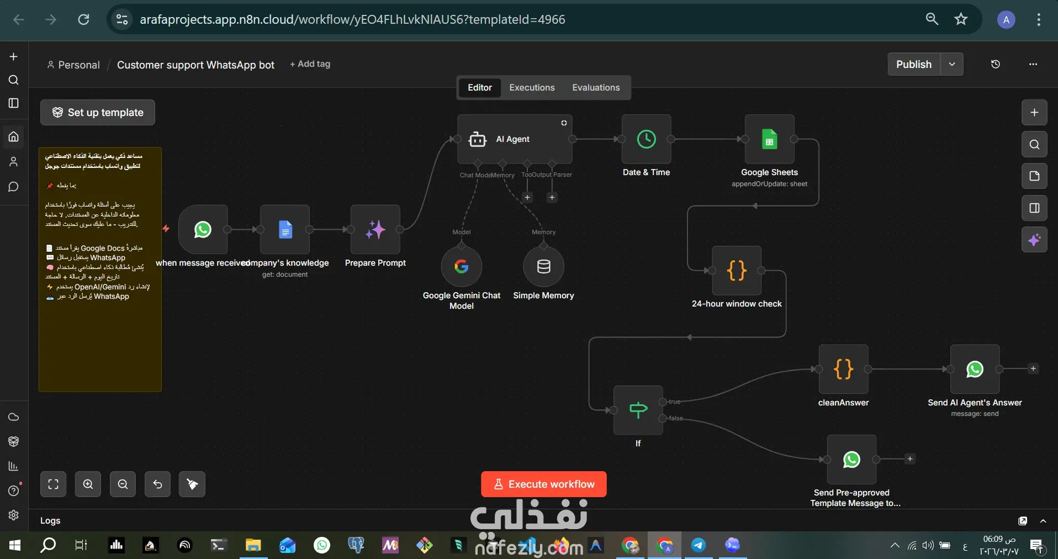This screenshot has width=1058, height=559.
Task: Click the fit view canvas button
Action: (x=54, y=484)
